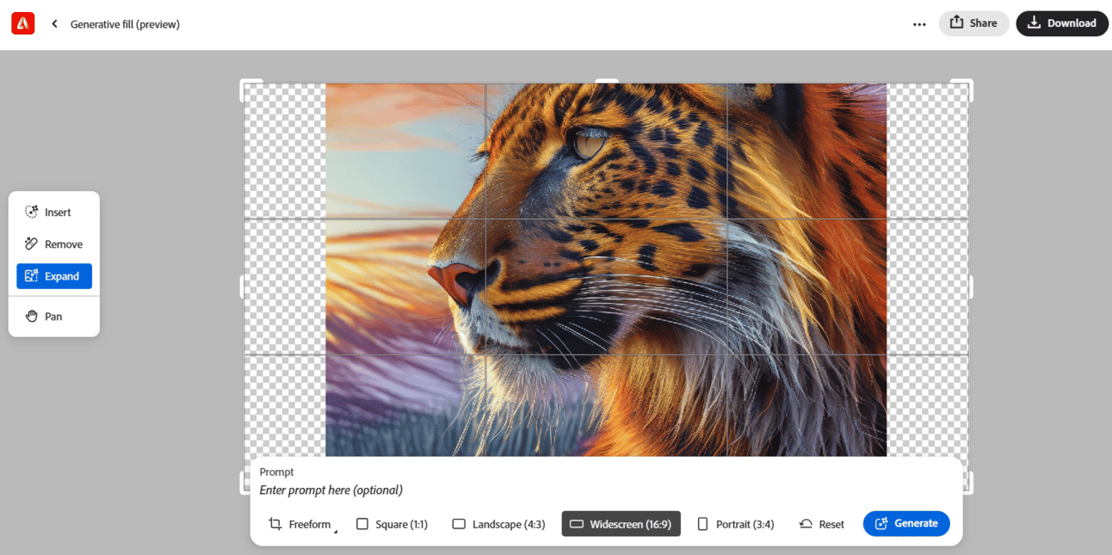The height and width of the screenshot is (555, 1112).
Task: Focus the optional prompt input field
Action: coord(607,490)
